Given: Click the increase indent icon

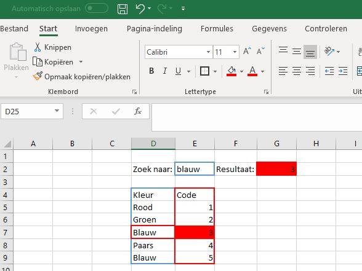Looking at the screenshot, I should (343, 71).
